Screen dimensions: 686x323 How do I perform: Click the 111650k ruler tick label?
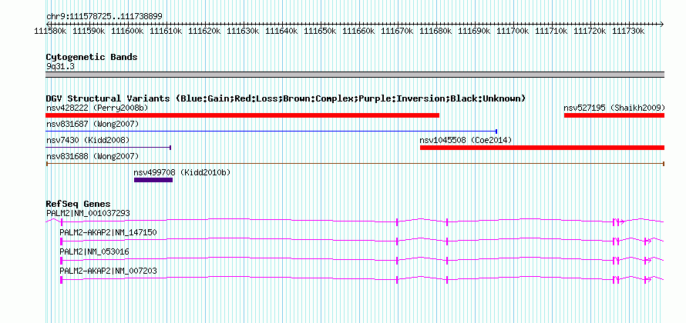pos(320,31)
